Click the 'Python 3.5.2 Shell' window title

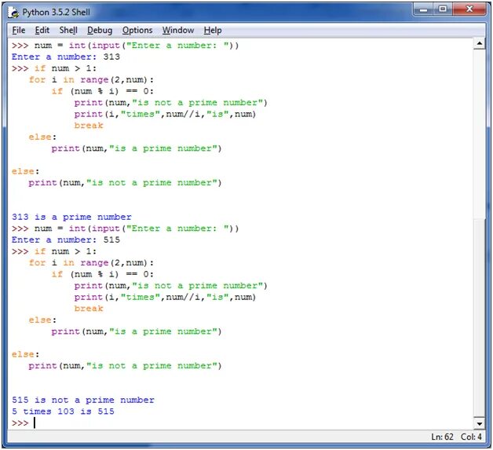pos(56,13)
